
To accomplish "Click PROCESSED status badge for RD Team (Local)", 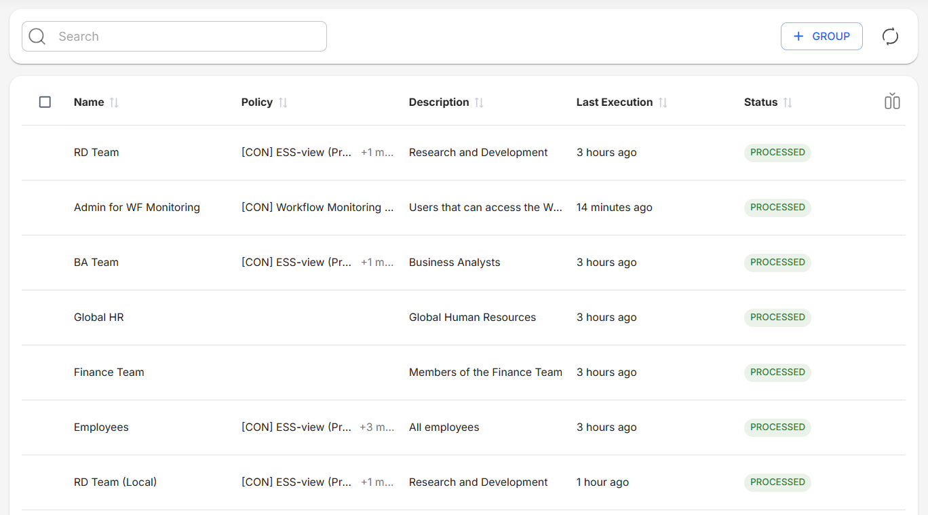I will (777, 482).
